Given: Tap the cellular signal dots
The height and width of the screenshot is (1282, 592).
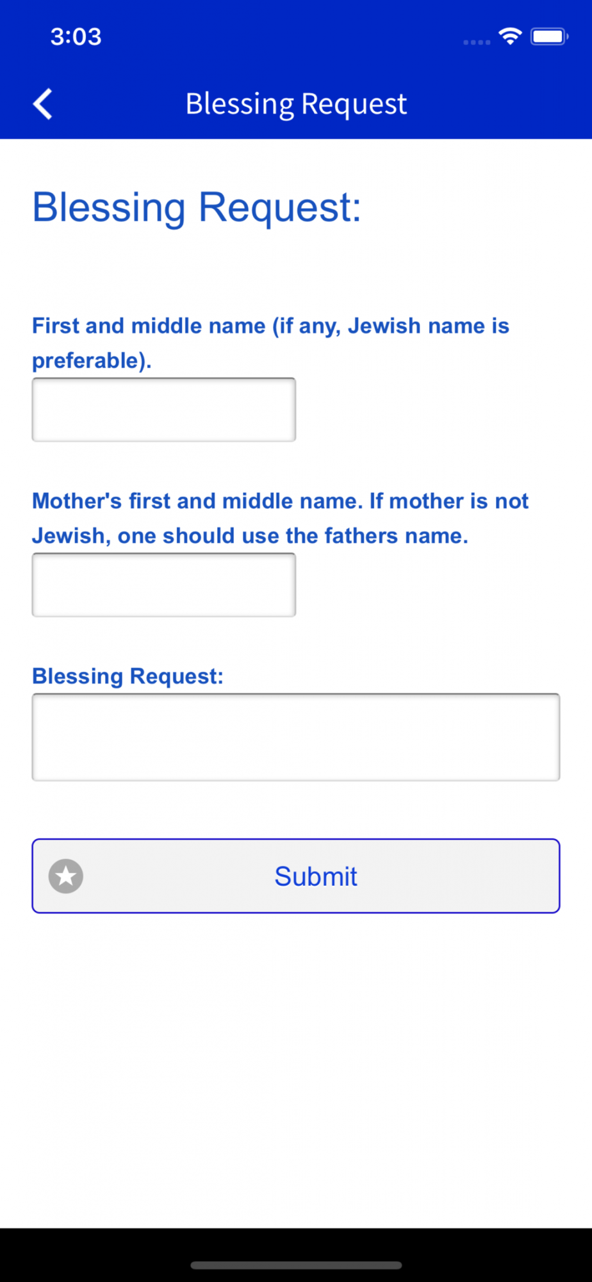Looking at the screenshot, I should [x=477, y=42].
